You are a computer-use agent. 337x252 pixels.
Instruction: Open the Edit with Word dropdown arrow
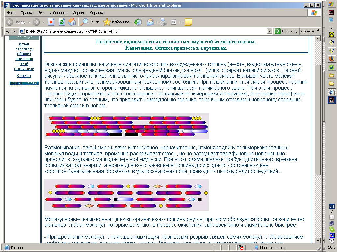click(x=181, y=22)
